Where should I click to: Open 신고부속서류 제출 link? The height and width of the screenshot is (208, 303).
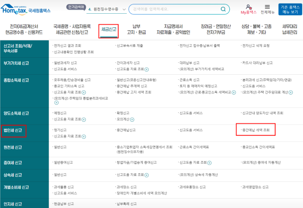tap(130, 46)
